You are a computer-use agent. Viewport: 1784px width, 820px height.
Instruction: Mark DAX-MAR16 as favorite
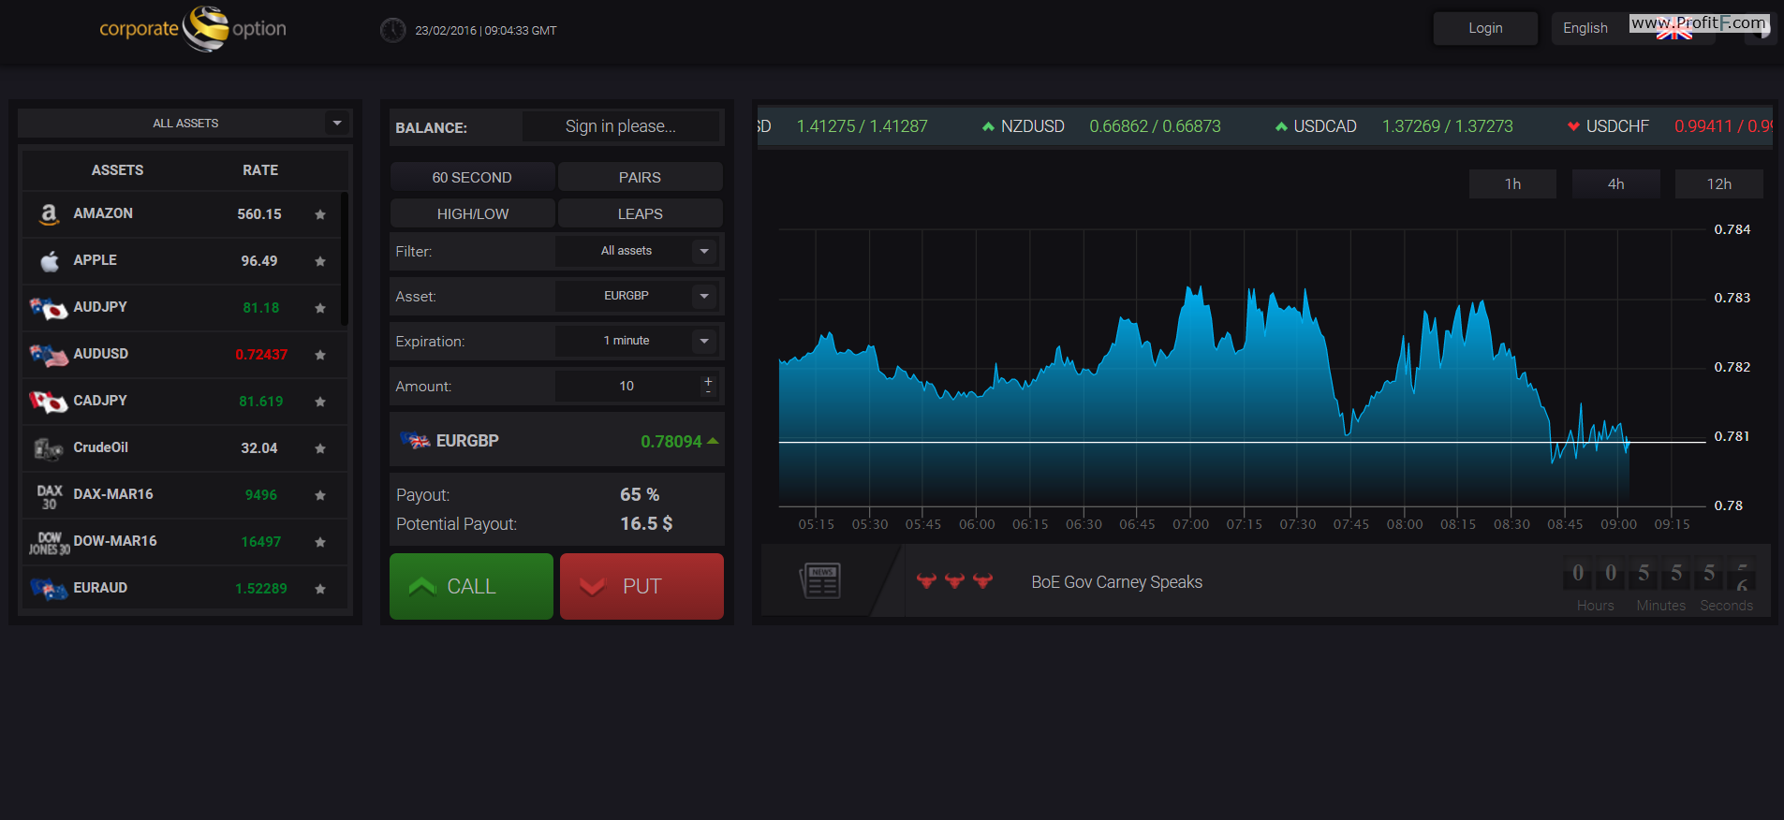pos(320,495)
